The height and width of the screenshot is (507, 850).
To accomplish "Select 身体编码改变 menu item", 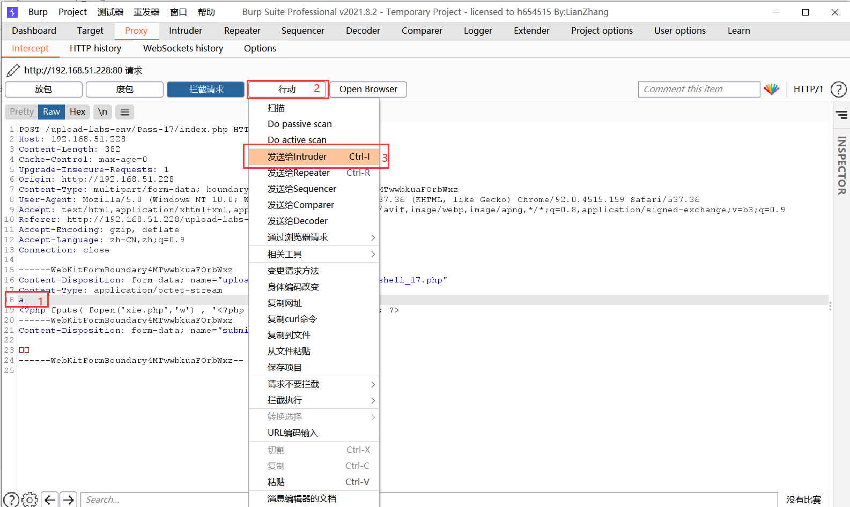I will coord(314,287).
